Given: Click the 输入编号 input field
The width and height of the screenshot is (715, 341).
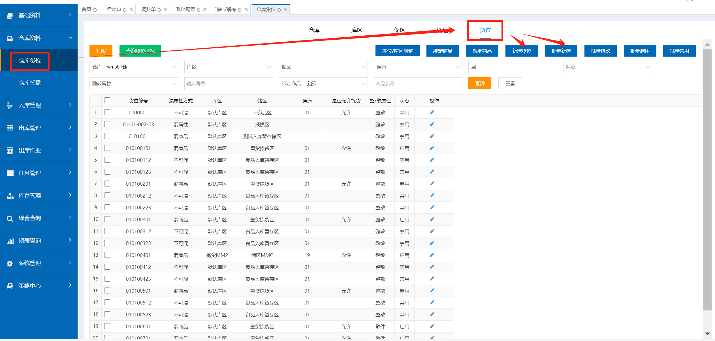Looking at the screenshot, I should click(x=228, y=83).
